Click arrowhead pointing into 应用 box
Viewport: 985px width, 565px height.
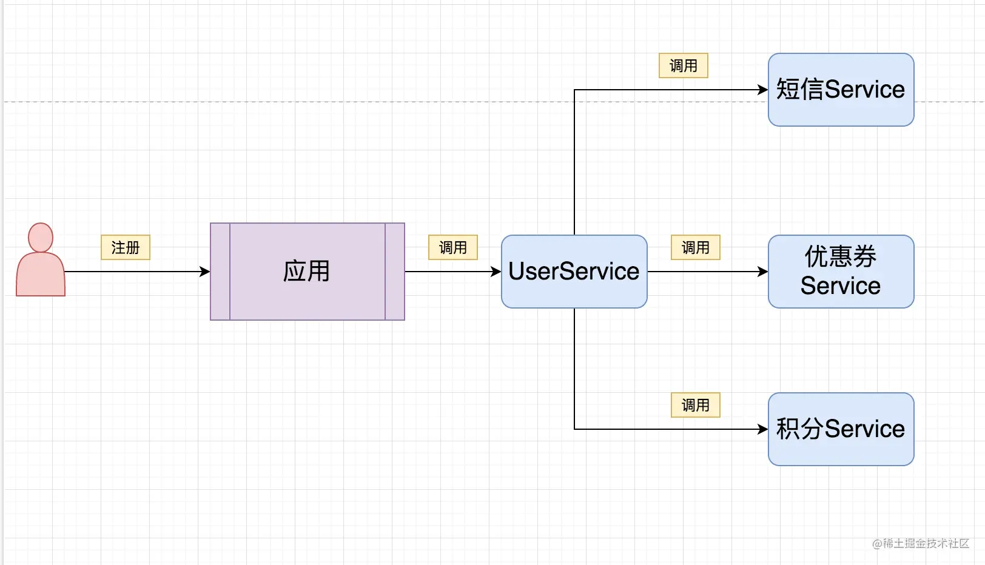(205, 272)
